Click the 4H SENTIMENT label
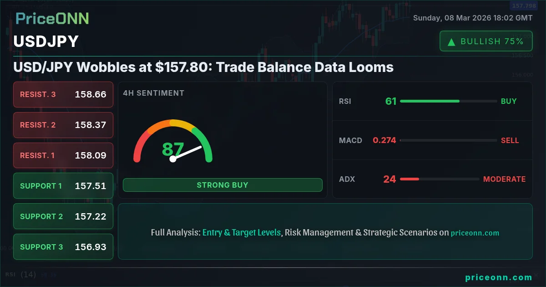Screen dimensions: 546x287 pyautogui.click(x=153, y=93)
